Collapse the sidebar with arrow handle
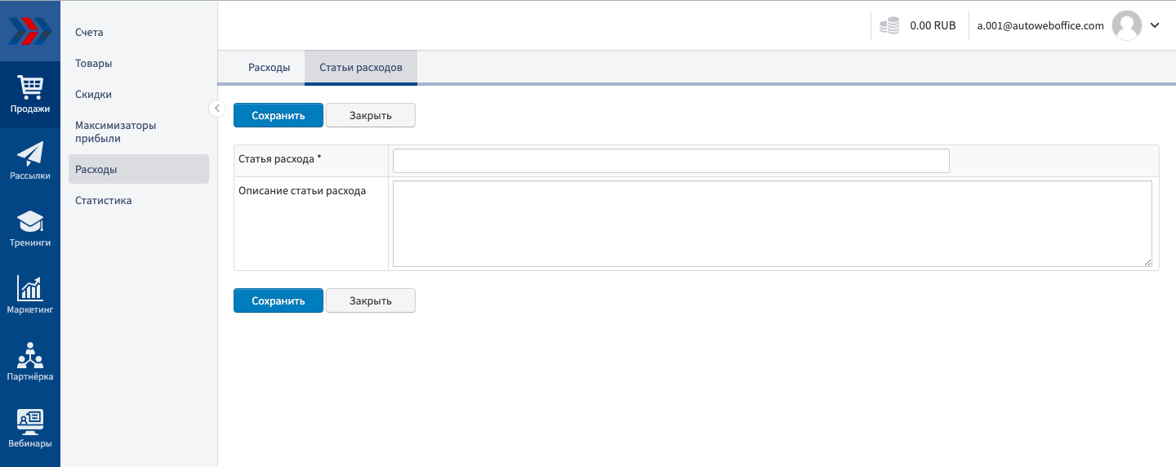The image size is (1176, 467). point(217,109)
